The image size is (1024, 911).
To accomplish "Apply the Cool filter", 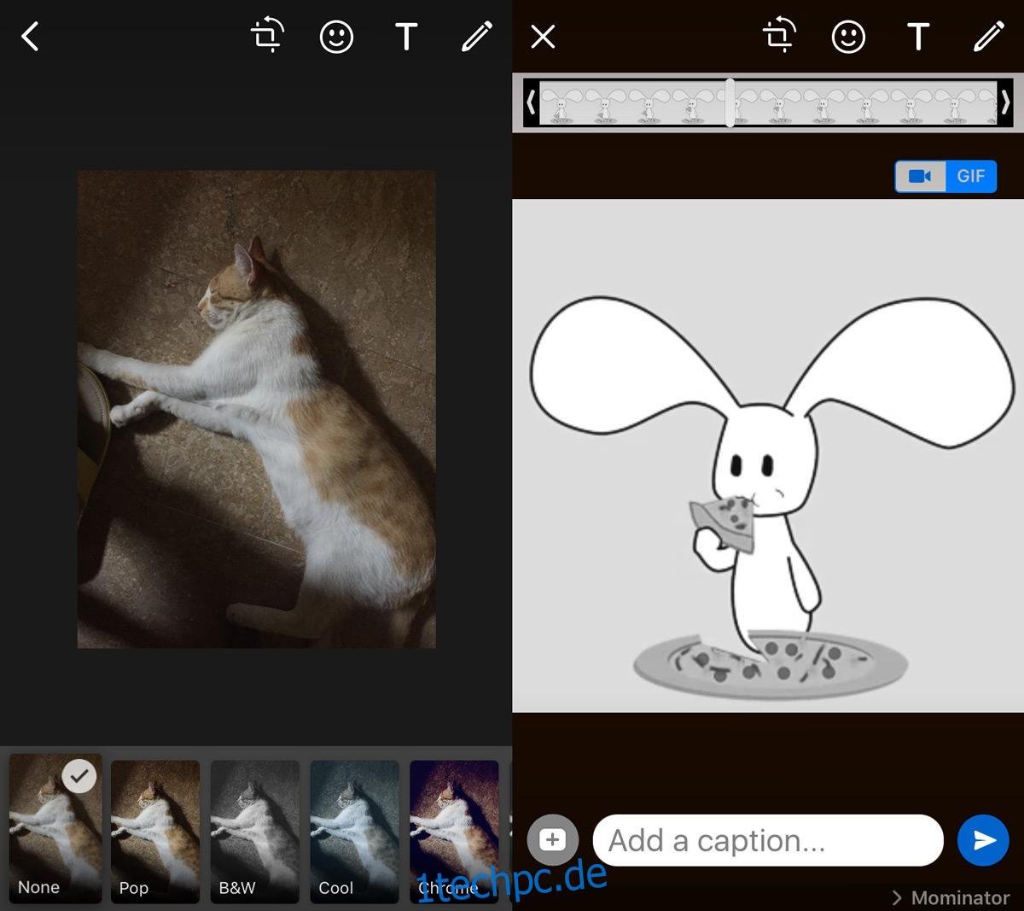I will (x=354, y=832).
